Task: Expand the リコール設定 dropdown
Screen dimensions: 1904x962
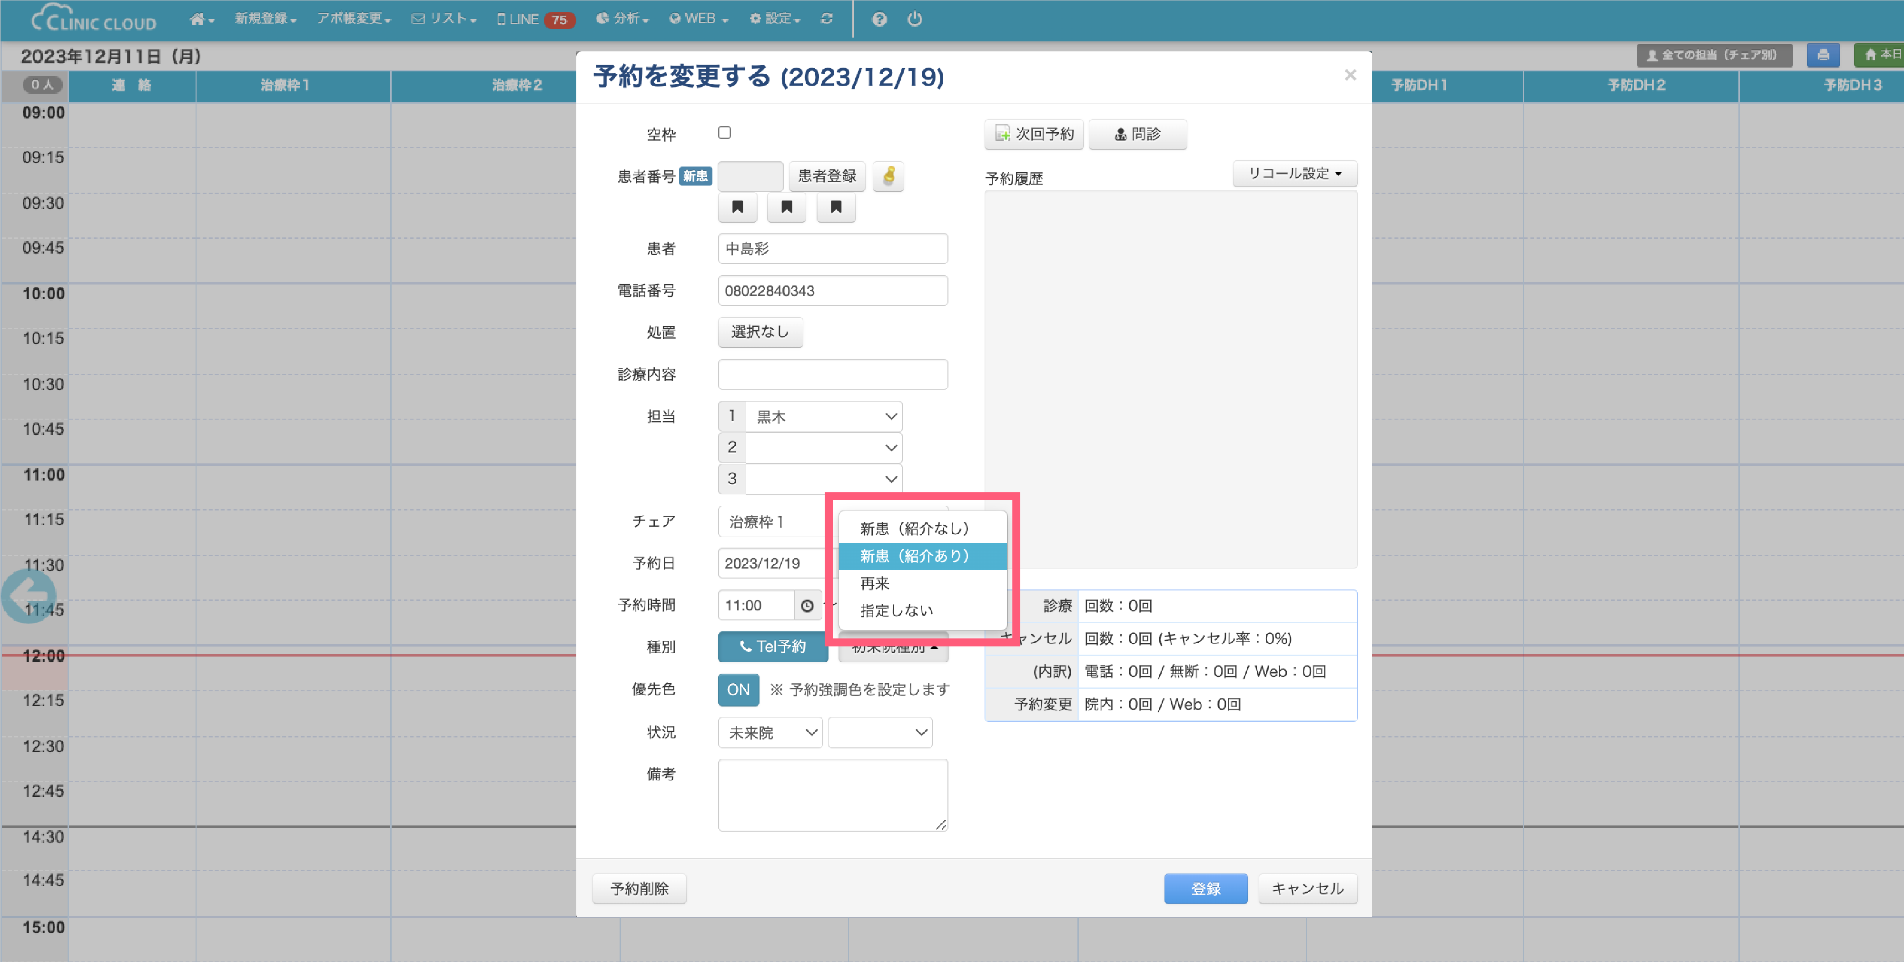Action: point(1294,174)
